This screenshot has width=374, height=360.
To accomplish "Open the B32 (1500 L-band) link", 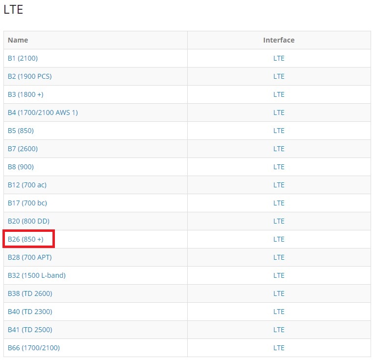I will [37, 275].
